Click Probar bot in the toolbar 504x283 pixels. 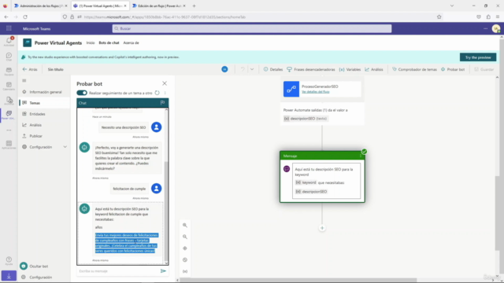[x=453, y=69]
